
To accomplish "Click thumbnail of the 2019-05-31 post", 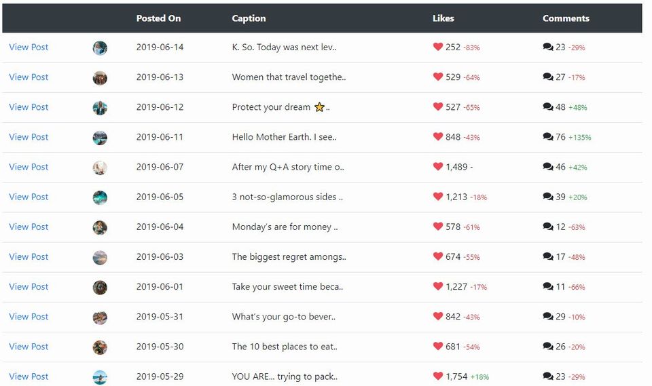I will click(x=100, y=317).
